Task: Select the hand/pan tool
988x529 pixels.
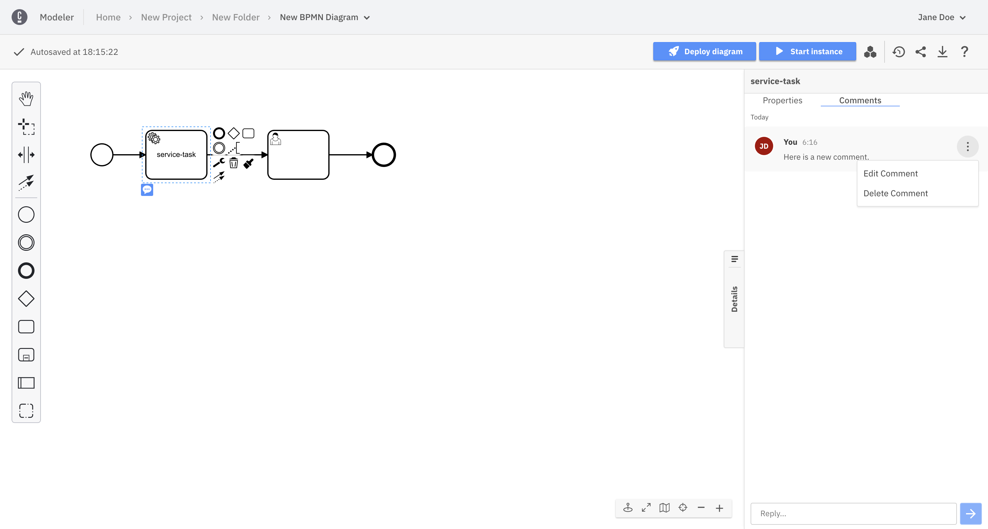Action: tap(26, 98)
